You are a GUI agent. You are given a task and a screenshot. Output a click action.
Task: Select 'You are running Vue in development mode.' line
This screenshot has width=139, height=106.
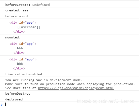(44, 80)
